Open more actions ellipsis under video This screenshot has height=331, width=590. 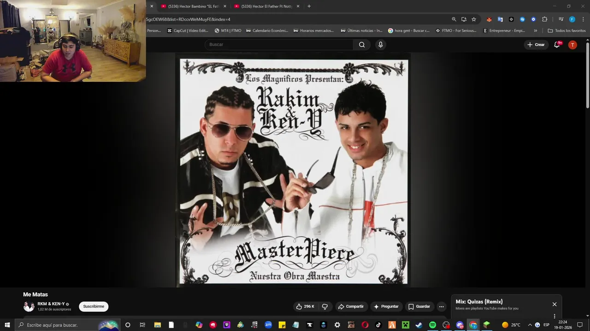click(441, 307)
